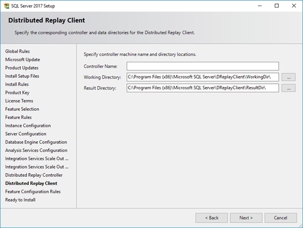The image size is (303, 228).
Task: Select bold Distributed Replay Client step
Action: (31, 183)
